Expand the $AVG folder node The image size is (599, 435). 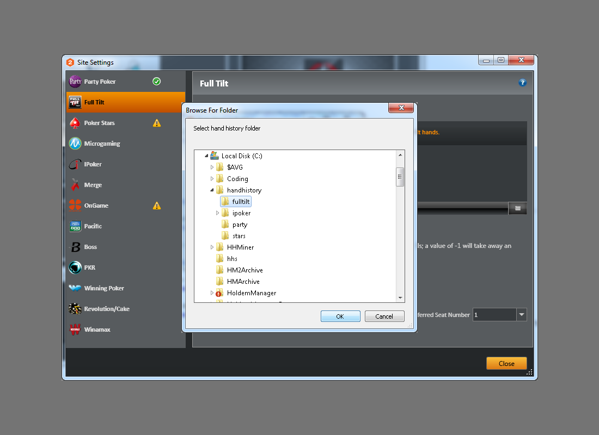212,167
